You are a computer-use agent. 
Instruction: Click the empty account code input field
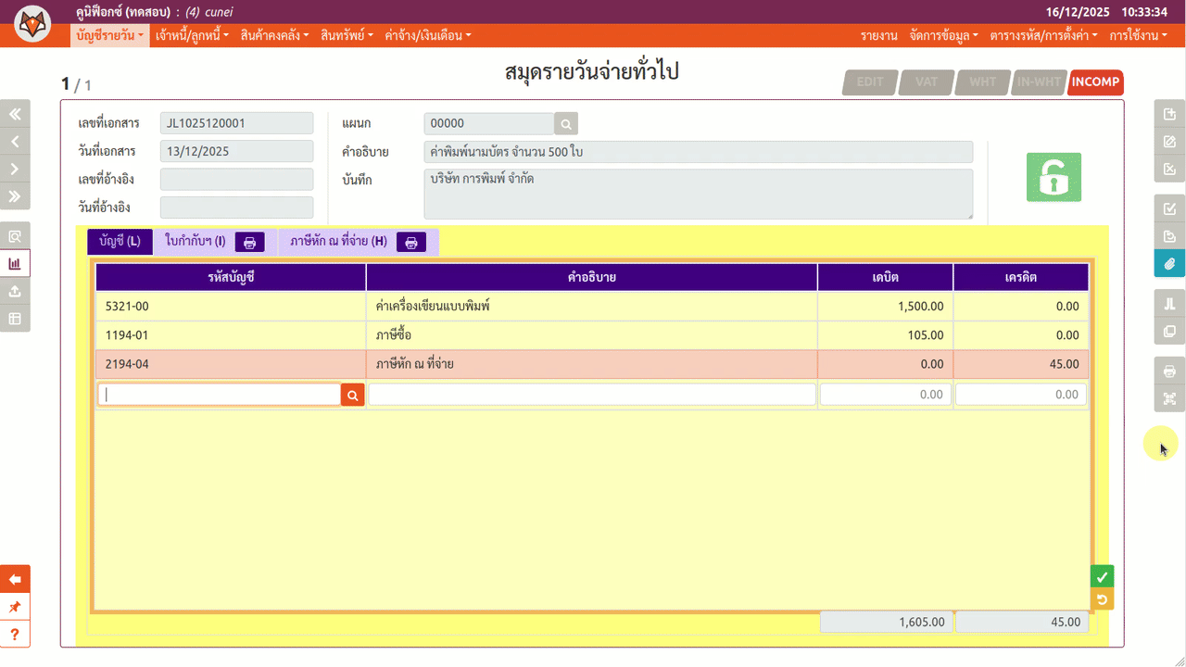click(220, 395)
